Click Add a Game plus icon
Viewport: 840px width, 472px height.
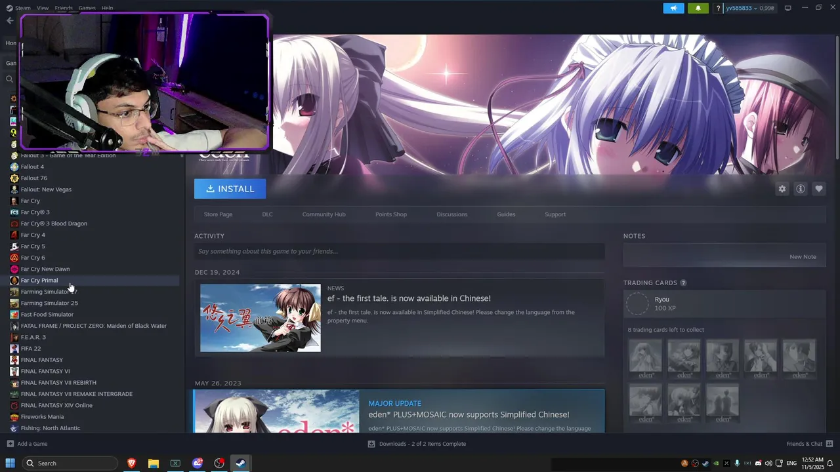[10, 444]
